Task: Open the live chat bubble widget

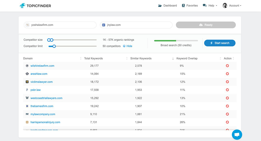Action: point(237,134)
